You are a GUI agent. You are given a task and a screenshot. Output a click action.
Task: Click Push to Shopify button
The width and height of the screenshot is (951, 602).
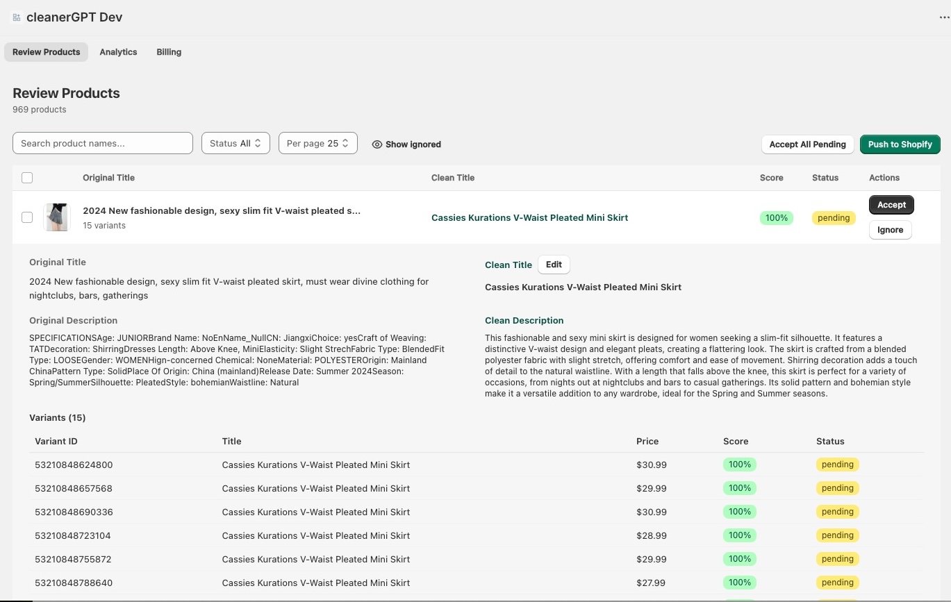coord(900,144)
